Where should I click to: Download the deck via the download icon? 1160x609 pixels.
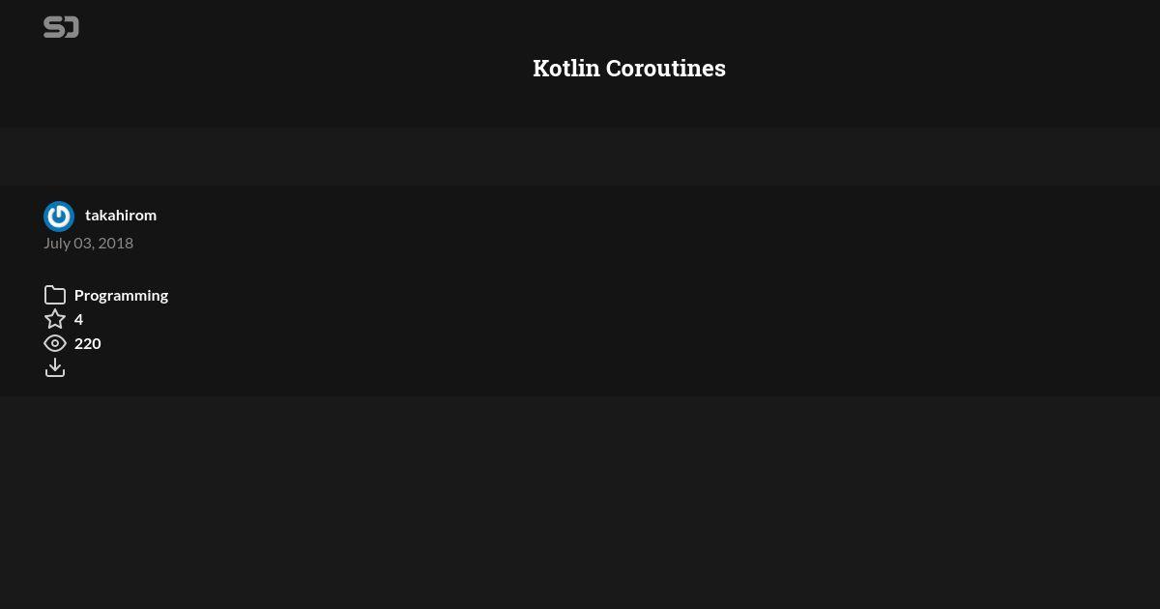coord(55,367)
